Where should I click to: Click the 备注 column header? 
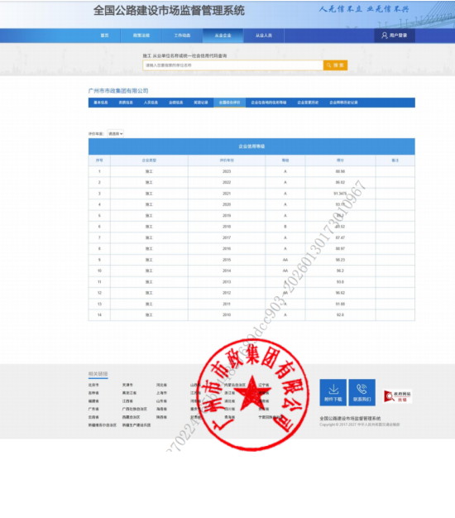point(395,161)
